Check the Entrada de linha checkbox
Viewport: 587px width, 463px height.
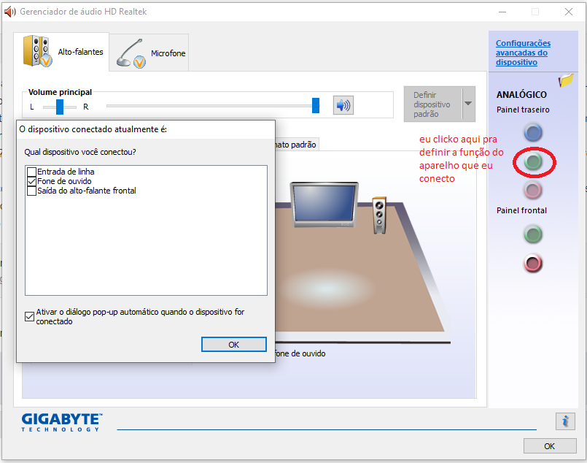pos(32,172)
